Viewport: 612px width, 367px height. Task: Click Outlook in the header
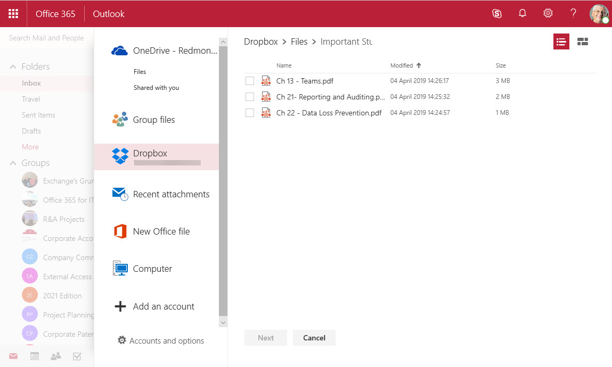109,14
